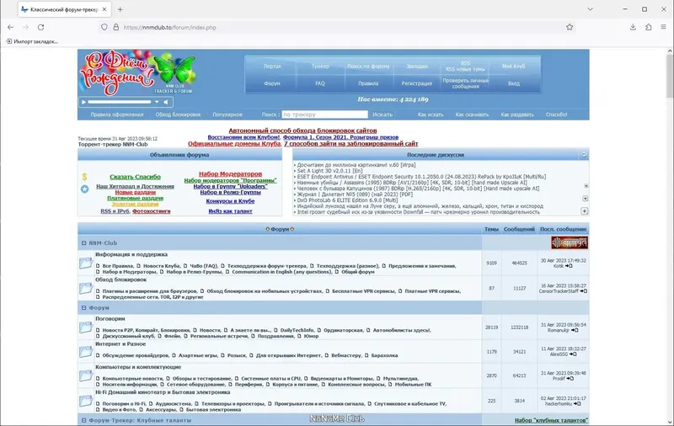Open discussion "DxO PhotoLab 6 ELITE Edition 6.9.0"
Viewport: 674px width, 426px height.
coord(347,200)
